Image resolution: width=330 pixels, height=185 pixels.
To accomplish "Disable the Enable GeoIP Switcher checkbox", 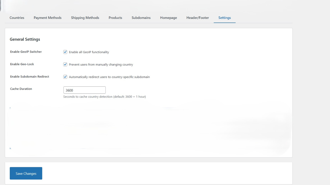I will (x=65, y=52).
